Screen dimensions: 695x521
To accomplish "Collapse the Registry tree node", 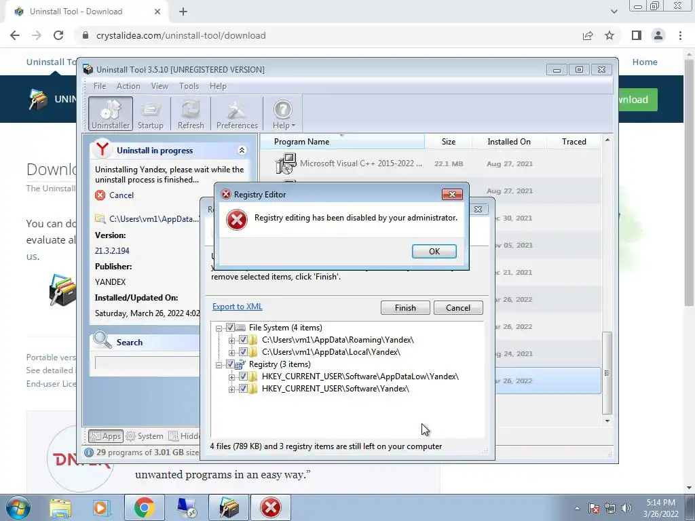I will 219,364.
